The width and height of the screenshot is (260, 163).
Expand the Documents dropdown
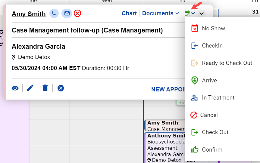tap(160, 14)
